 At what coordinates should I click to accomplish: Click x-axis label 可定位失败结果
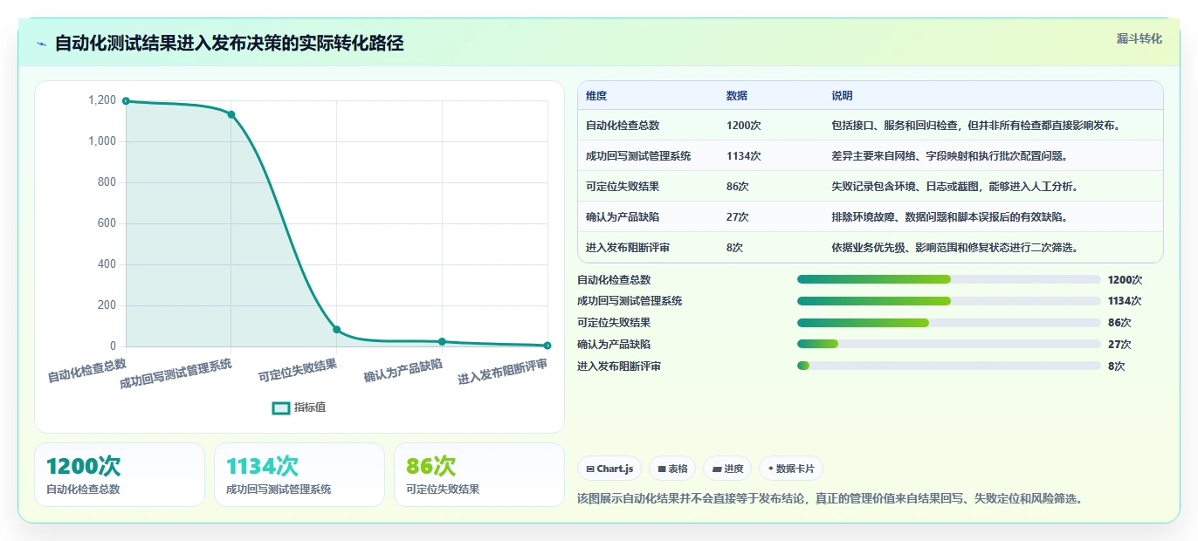tap(298, 370)
